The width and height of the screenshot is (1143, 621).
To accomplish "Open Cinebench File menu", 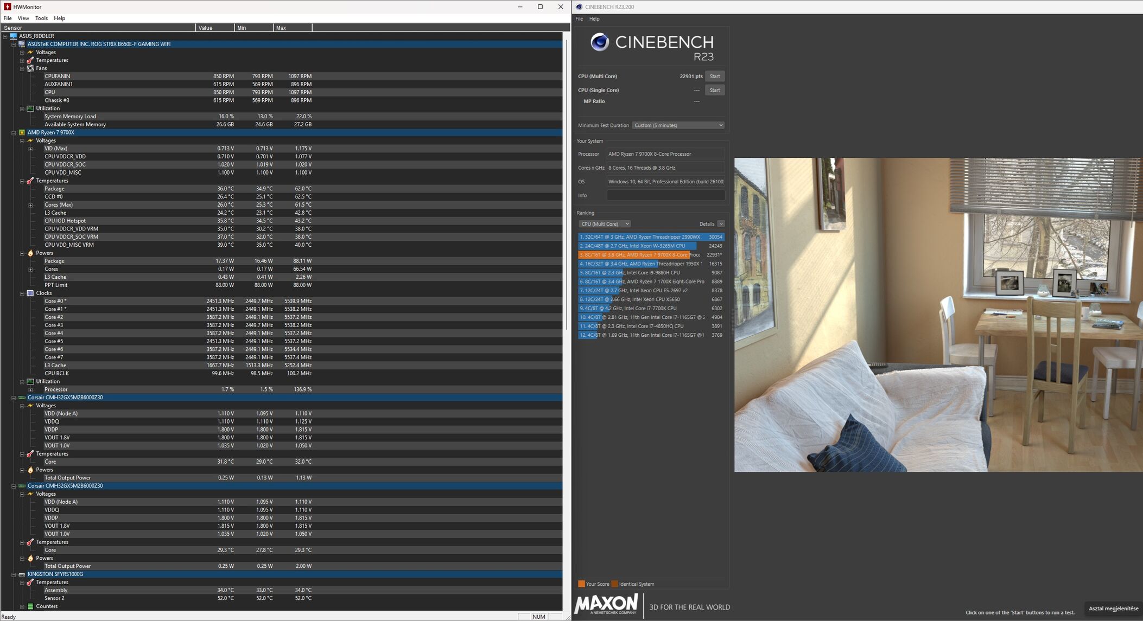I will coord(579,18).
